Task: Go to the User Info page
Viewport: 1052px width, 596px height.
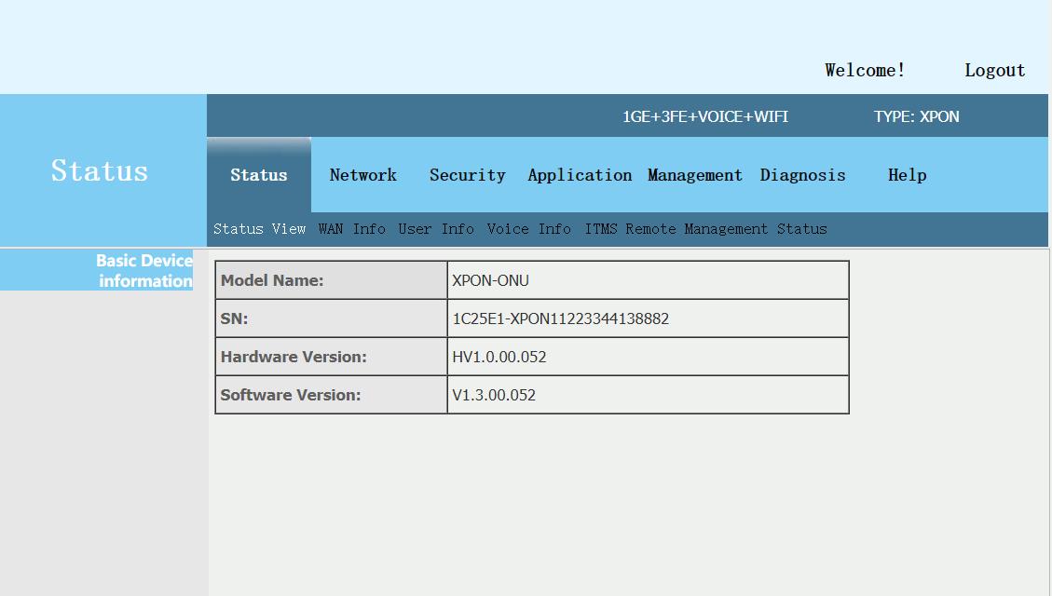Action: click(x=436, y=229)
